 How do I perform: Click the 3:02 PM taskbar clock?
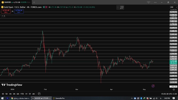click(x=167, y=98)
